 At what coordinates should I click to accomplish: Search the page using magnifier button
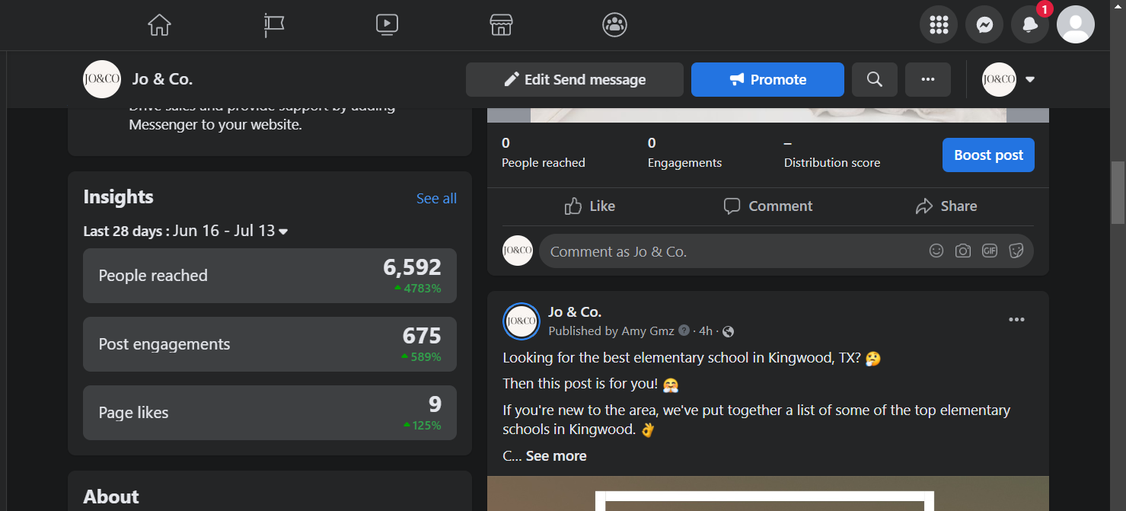(x=875, y=79)
